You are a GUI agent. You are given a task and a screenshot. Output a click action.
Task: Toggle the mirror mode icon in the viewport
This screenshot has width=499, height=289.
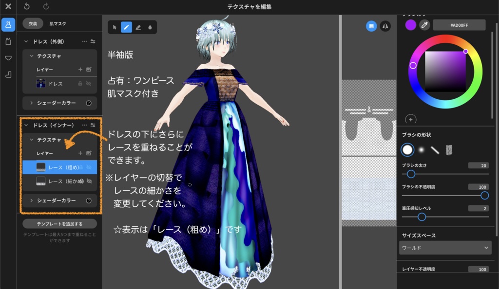[x=385, y=26]
